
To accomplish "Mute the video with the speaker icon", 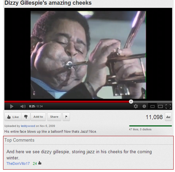I will click(23, 106).
